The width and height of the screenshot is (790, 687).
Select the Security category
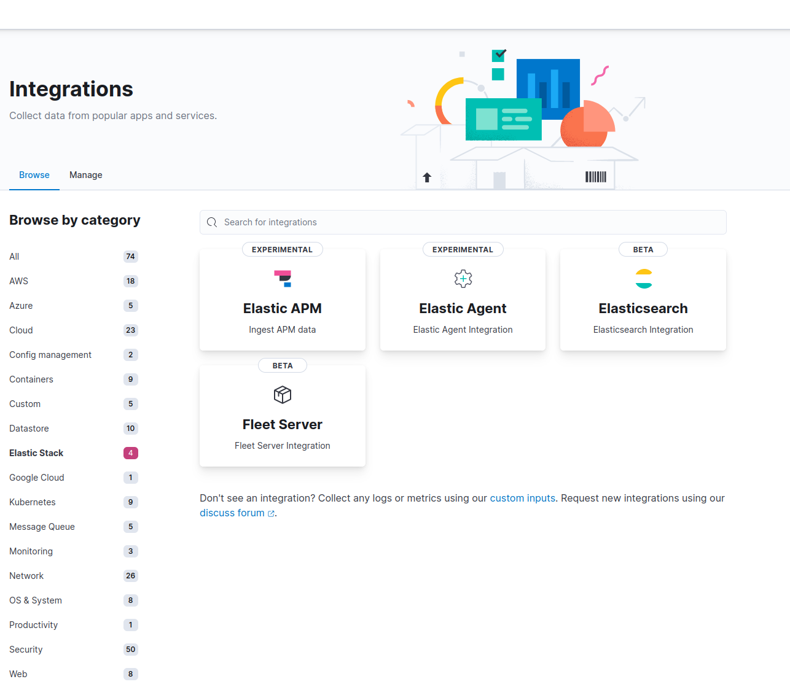pos(74,650)
